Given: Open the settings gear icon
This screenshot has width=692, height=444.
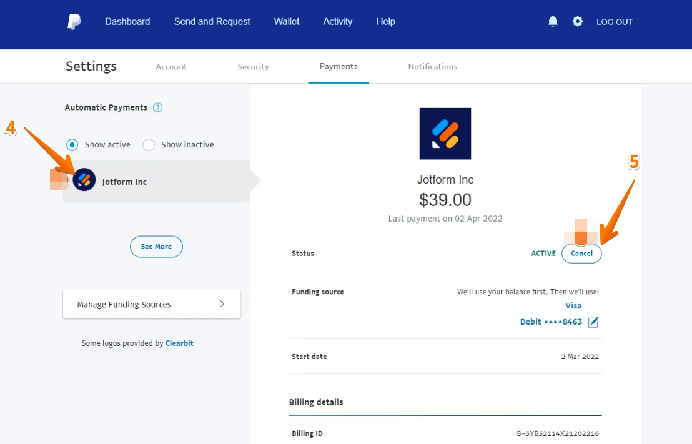Looking at the screenshot, I should click(x=577, y=21).
